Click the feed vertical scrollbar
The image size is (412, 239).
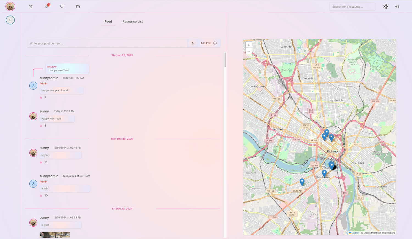click(x=225, y=59)
